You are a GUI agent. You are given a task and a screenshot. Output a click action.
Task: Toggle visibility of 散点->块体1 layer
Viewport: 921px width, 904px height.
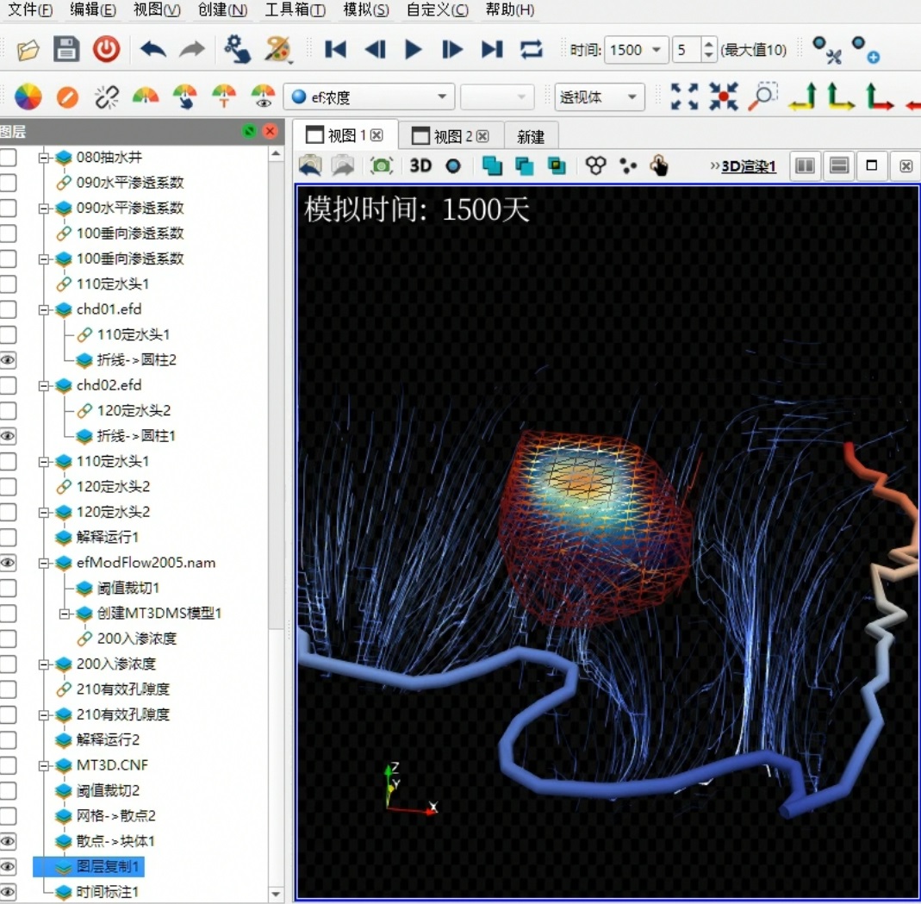(x=8, y=841)
